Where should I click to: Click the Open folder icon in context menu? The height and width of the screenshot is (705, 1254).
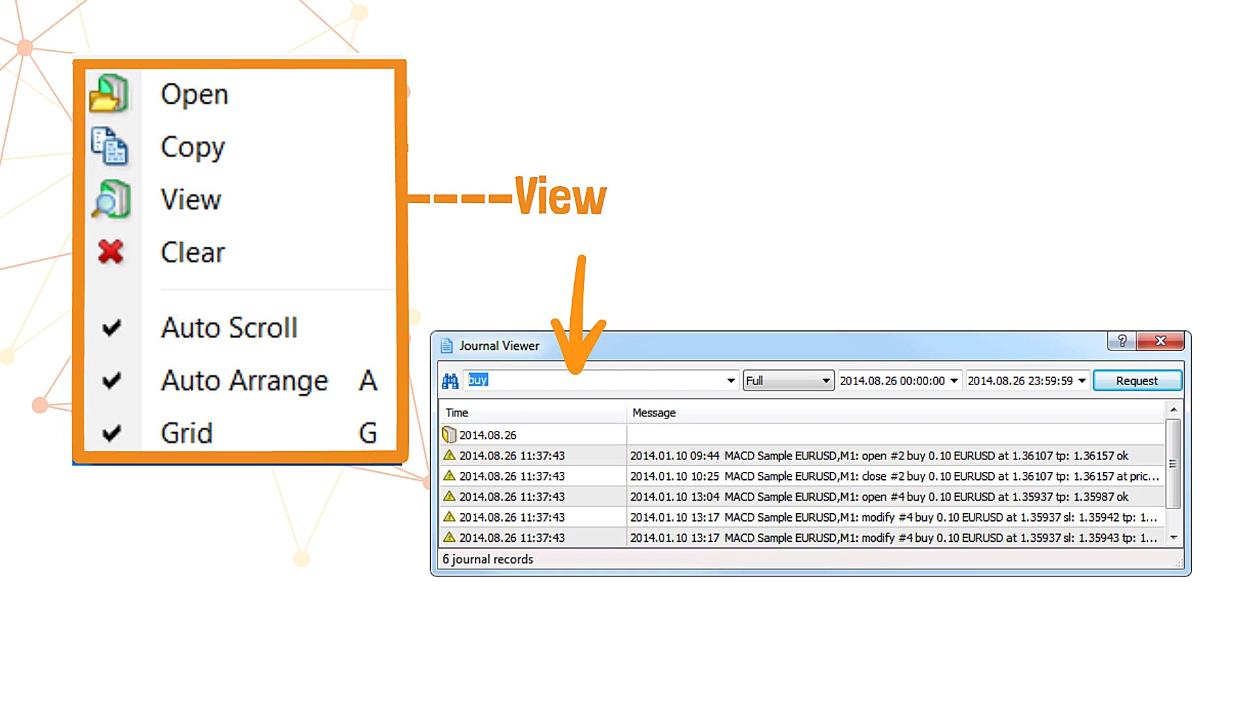[x=109, y=94]
